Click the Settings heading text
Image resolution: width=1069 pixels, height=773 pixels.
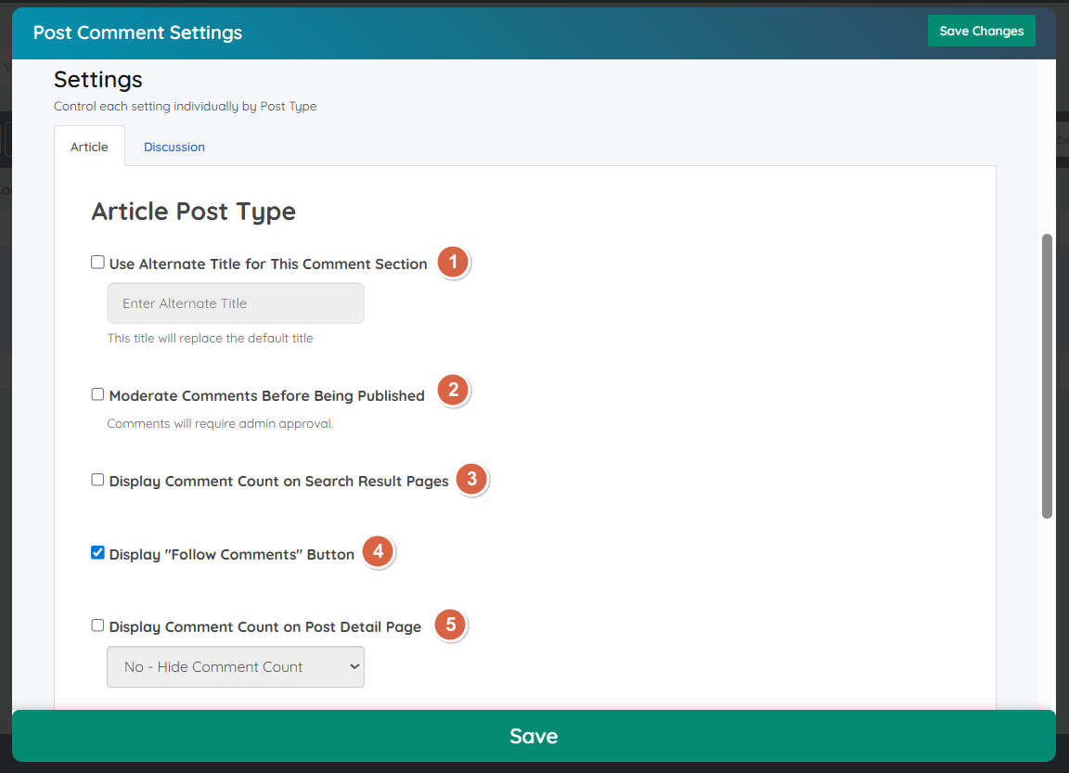[98, 80]
